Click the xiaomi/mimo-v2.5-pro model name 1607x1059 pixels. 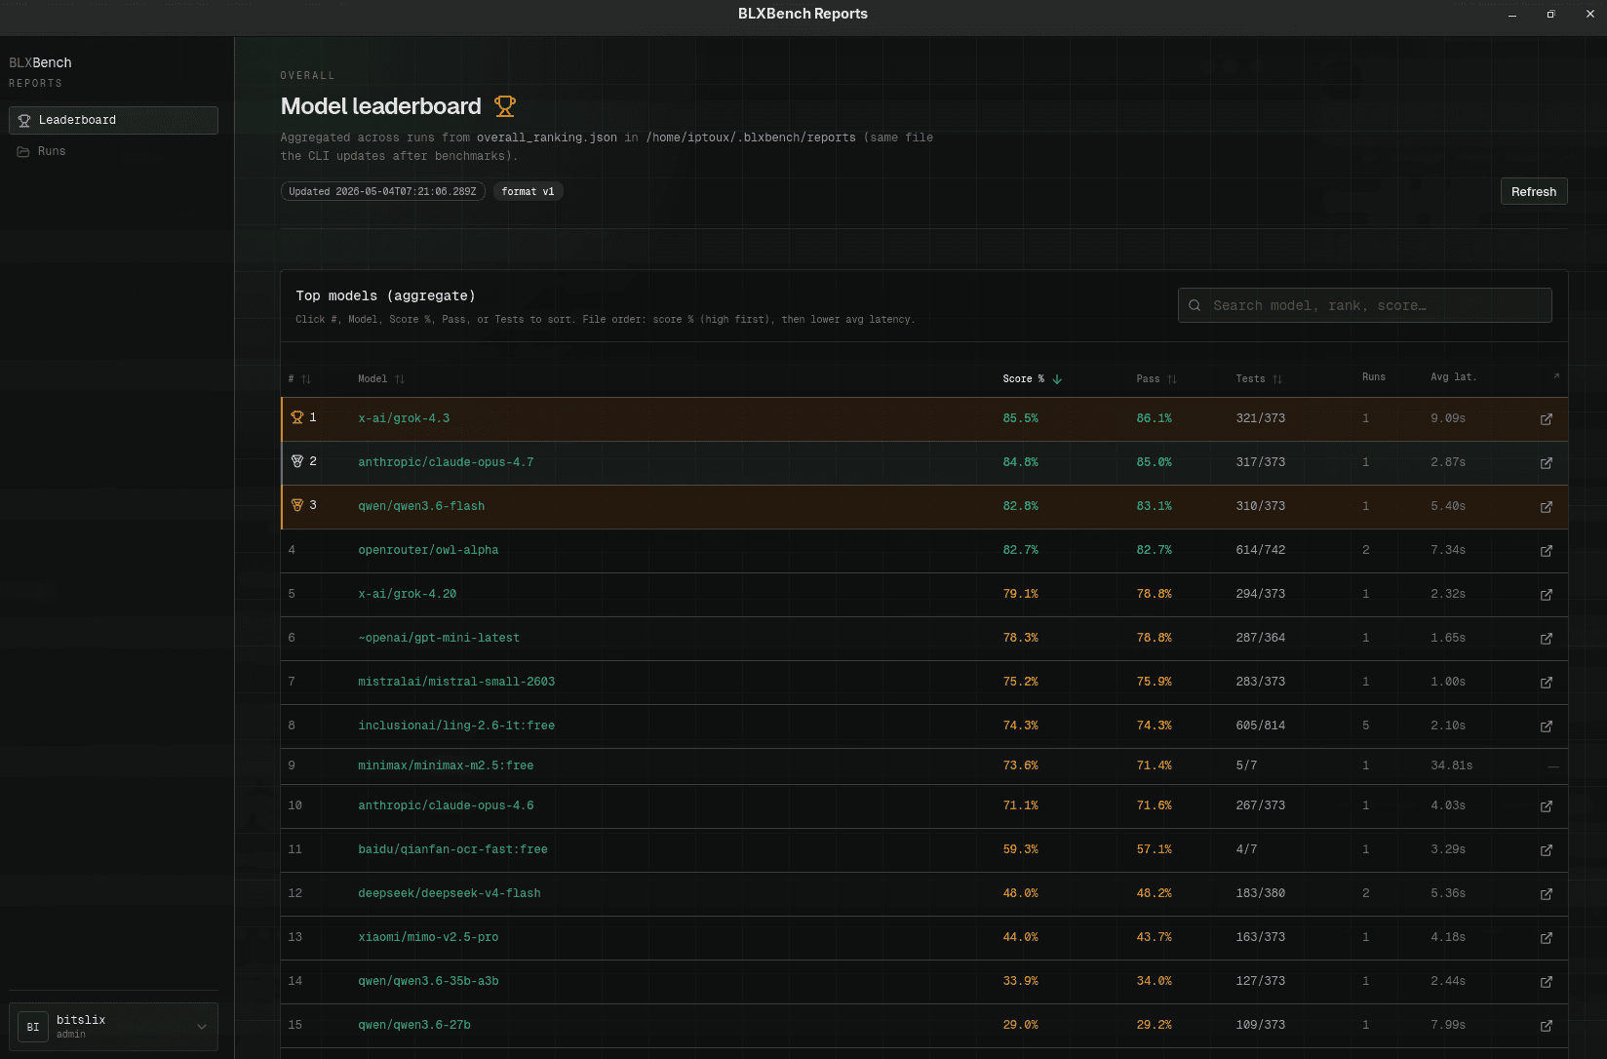pos(428,937)
